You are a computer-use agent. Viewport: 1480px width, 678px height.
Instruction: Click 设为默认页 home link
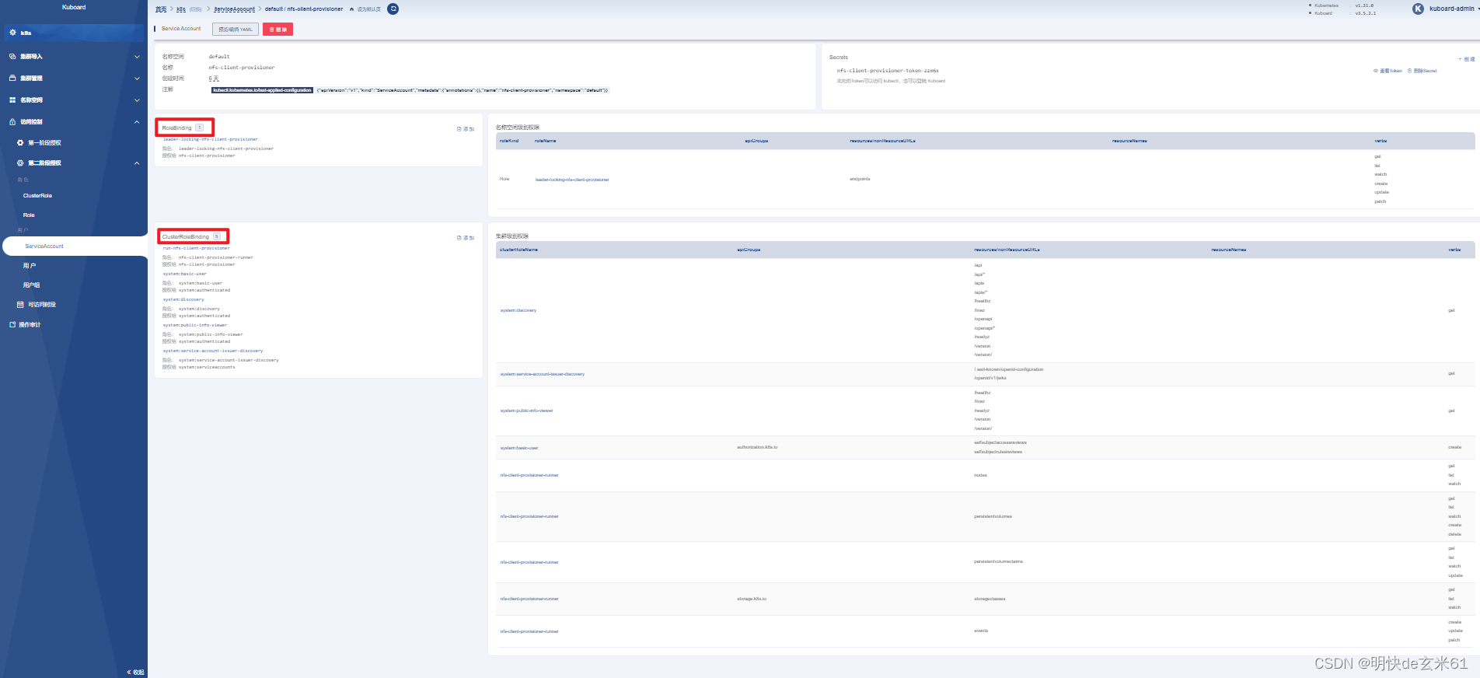[x=365, y=9]
